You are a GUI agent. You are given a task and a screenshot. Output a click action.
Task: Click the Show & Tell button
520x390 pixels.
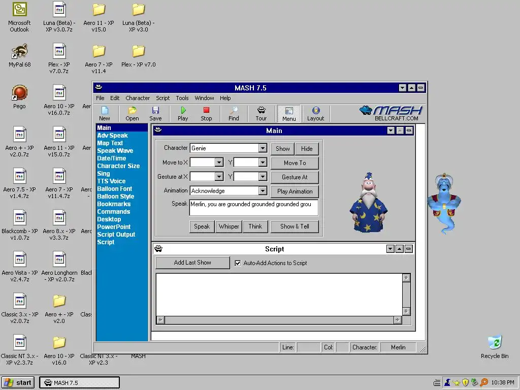pos(295,226)
